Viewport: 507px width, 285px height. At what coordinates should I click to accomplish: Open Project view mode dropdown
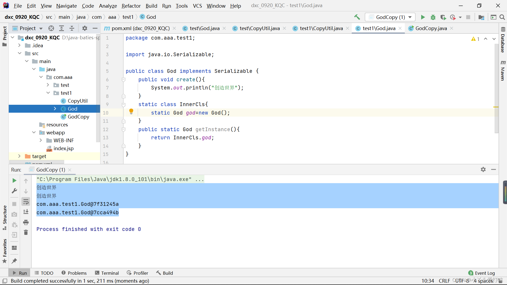click(41, 28)
